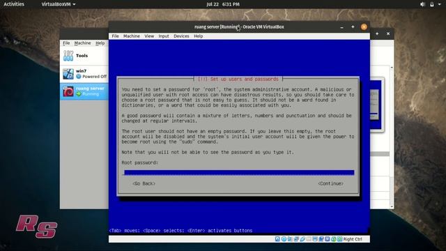Click the Manager scrollbar down arrow
This screenshot has width=446, height=251.
[392, 206]
